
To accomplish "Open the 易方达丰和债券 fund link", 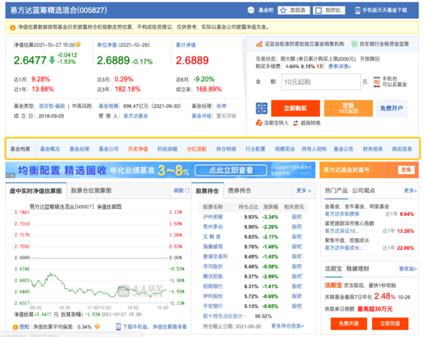I will tap(342, 214).
